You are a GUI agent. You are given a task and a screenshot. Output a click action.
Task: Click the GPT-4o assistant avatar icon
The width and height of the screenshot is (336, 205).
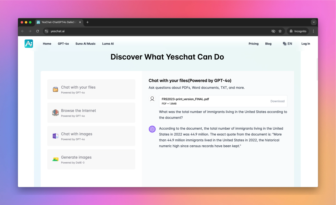[x=152, y=129]
